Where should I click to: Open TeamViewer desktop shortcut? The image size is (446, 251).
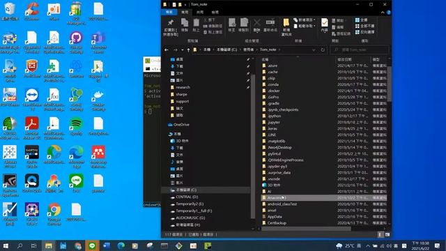31,99
